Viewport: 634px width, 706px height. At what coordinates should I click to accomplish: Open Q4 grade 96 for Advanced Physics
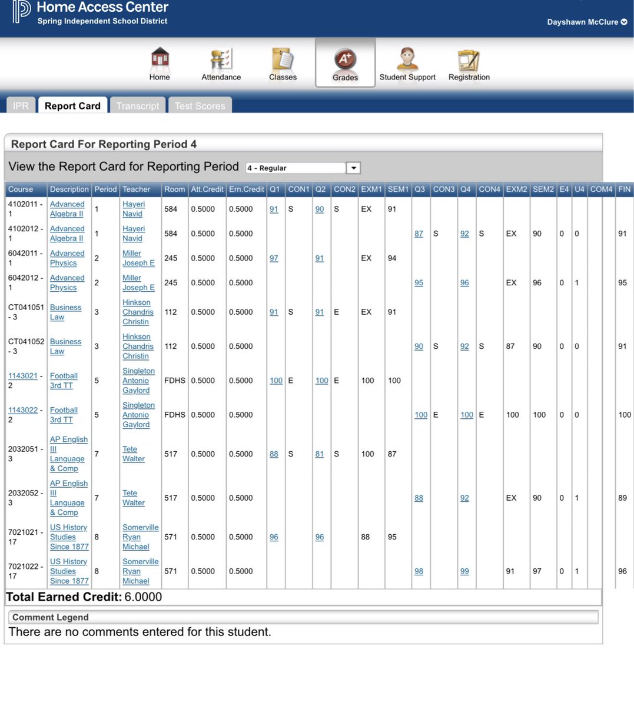coord(464,283)
